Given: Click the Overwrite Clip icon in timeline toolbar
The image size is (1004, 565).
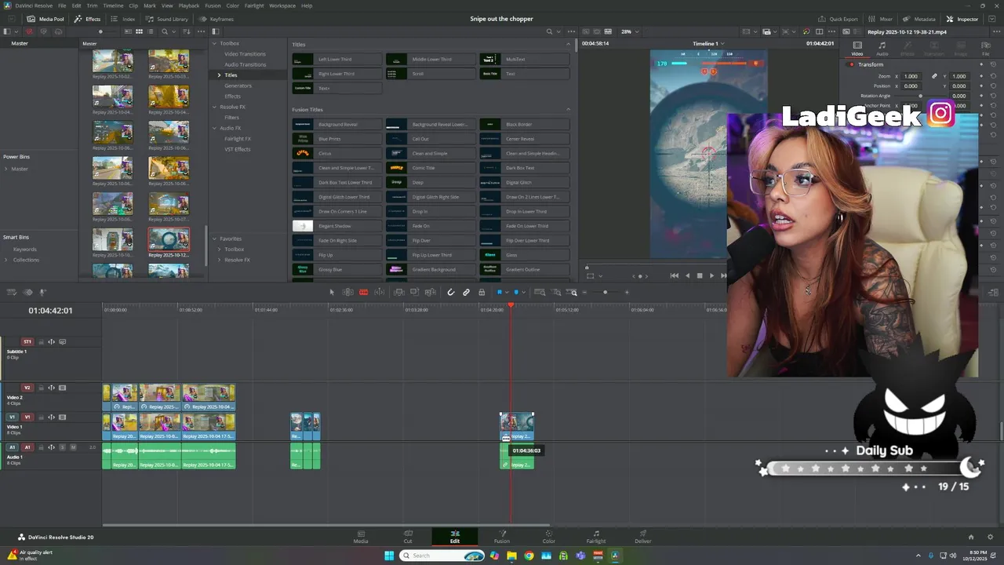Looking at the screenshot, I should (414, 292).
